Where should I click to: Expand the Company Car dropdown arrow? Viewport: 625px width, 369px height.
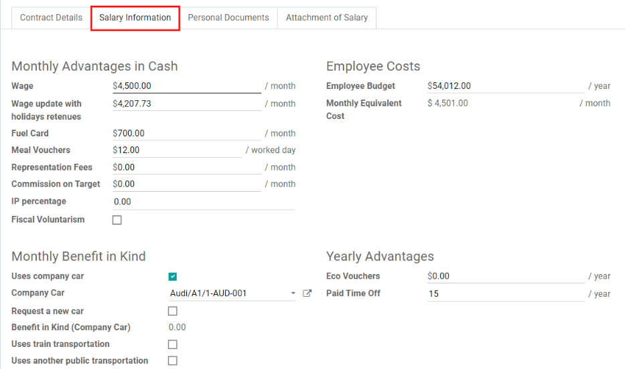point(293,293)
